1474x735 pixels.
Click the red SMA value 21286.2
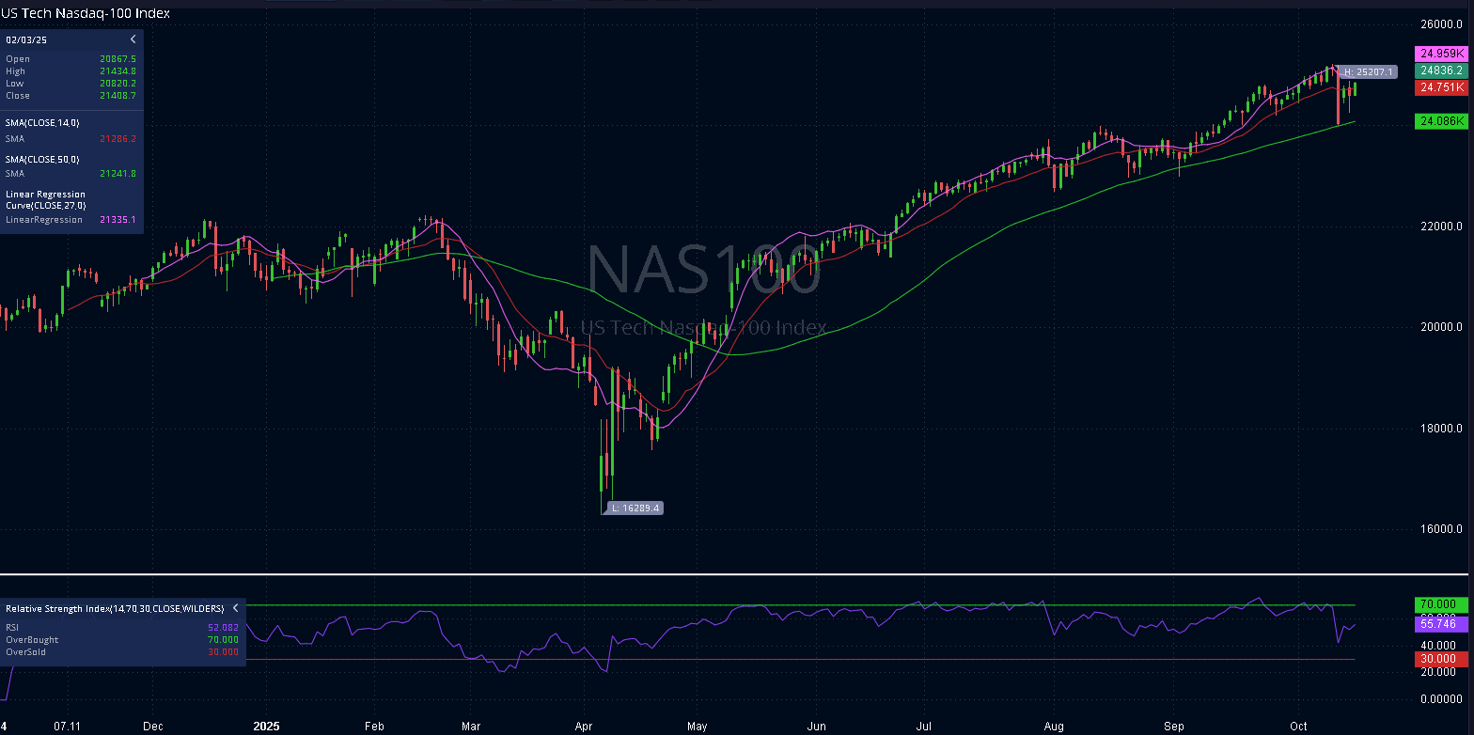coord(118,138)
